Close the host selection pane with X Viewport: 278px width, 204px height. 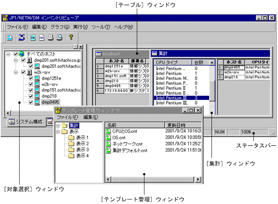81,47
